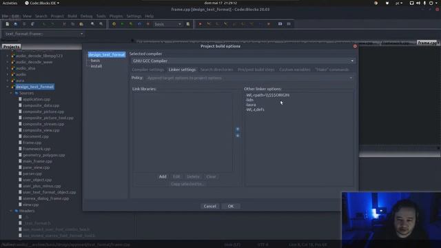441x248 pixels.
Task: Switch to Linker settings tab
Action: coord(182,70)
